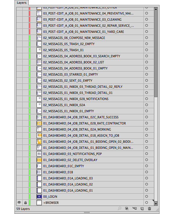The width and height of the screenshot is (174, 214).
Task: Click thumbnail of 01_YARD_CARE layer
Action: click(x=39, y=32)
